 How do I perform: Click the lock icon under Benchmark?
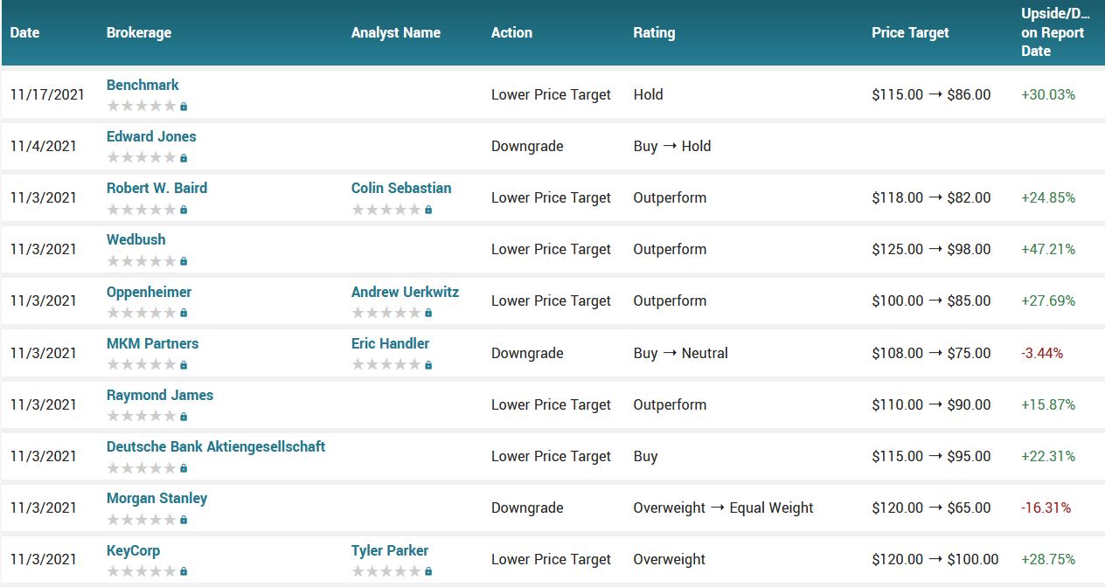tap(184, 107)
